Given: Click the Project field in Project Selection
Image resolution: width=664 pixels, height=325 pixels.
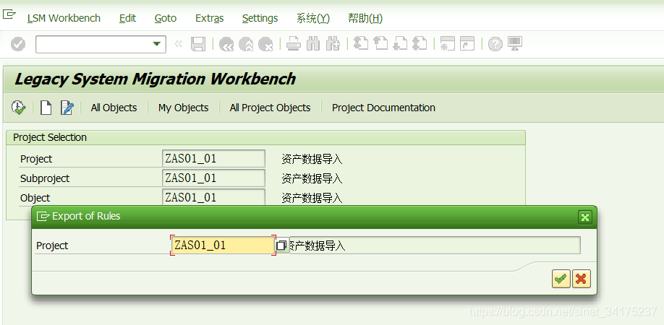Looking at the screenshot, I should click(213, 158).
